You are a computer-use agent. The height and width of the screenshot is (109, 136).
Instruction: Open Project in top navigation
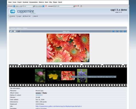(x=19, y=2)
